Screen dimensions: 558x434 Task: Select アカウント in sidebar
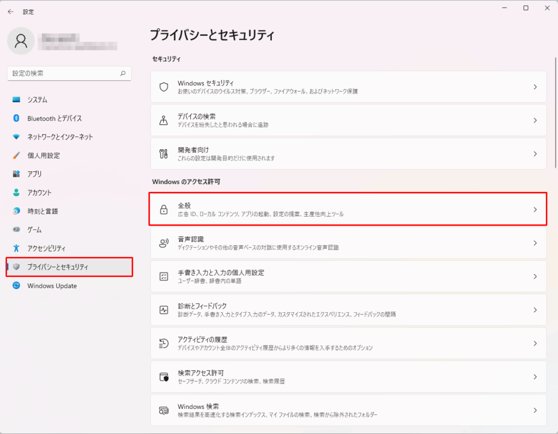pyautogui.click(x=69, y=193)
